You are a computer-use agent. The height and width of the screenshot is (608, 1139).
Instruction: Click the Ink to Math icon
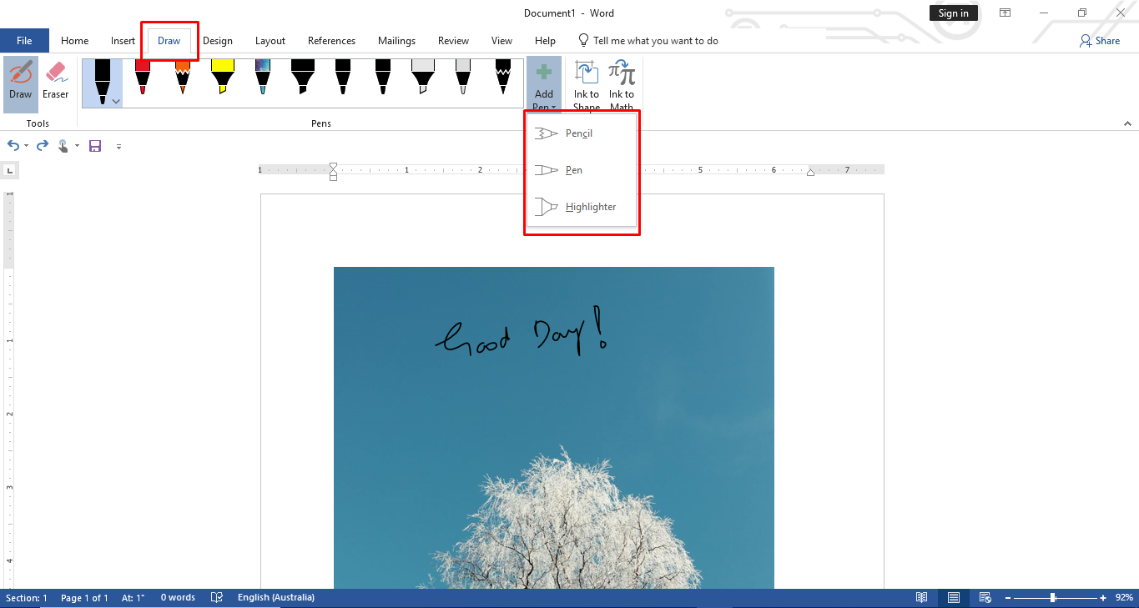[621, 81]
